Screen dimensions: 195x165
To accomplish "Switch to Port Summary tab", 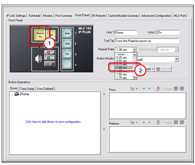I will click(64, 16).
